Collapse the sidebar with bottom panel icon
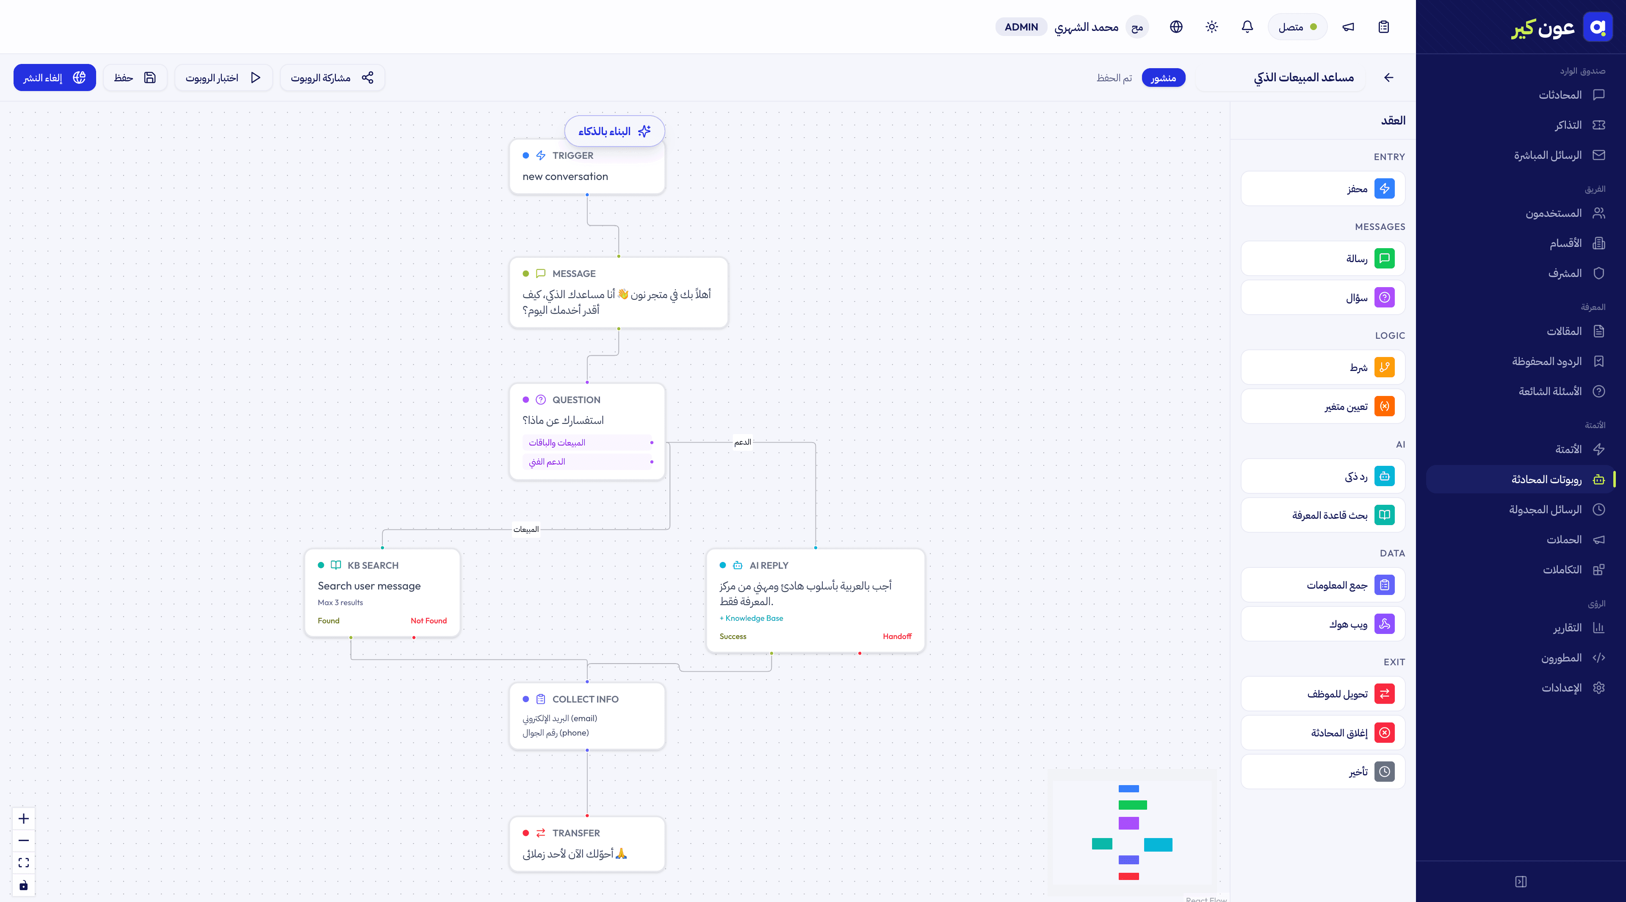This screenshot has height=902, width=1626. (1521, 881)
